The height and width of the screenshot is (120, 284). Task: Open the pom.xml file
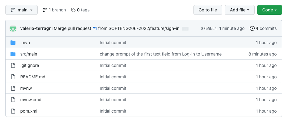pyautogui.click(x=29, y=111)
